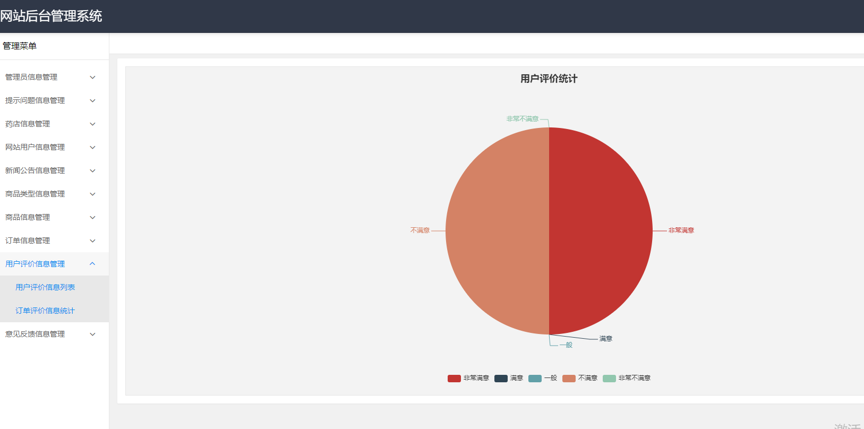Expand 订单信息管理 chevron arrow
Image resolution: width=864 pixels, height=429 pixels.
coord(92,241)
